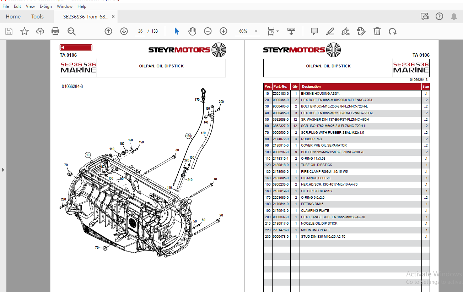Open fit page options icon
The height and width of the screenshot is (292, 463).
pos(273,31)
